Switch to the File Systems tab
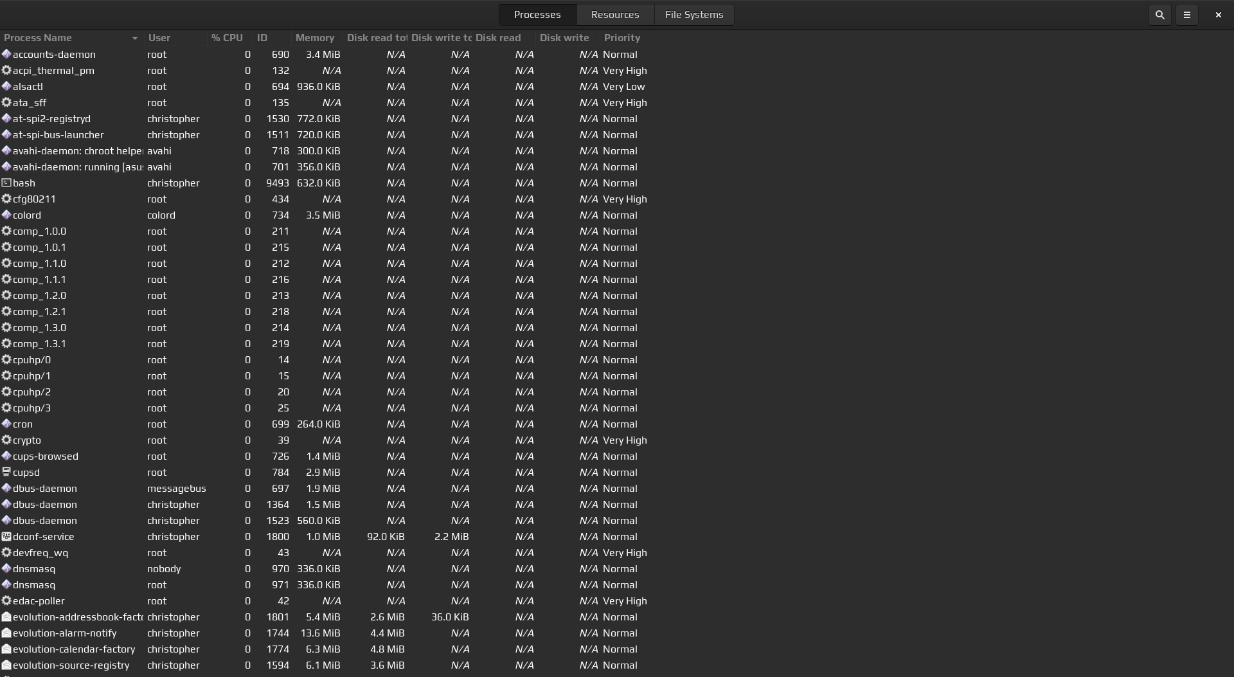The image size is (1234, 677). coord(693,15)
